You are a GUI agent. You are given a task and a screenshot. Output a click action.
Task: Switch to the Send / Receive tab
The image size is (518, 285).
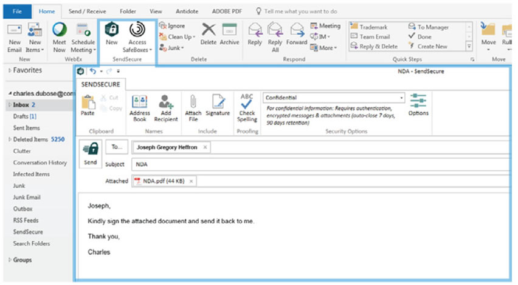(x=87, y=12)
